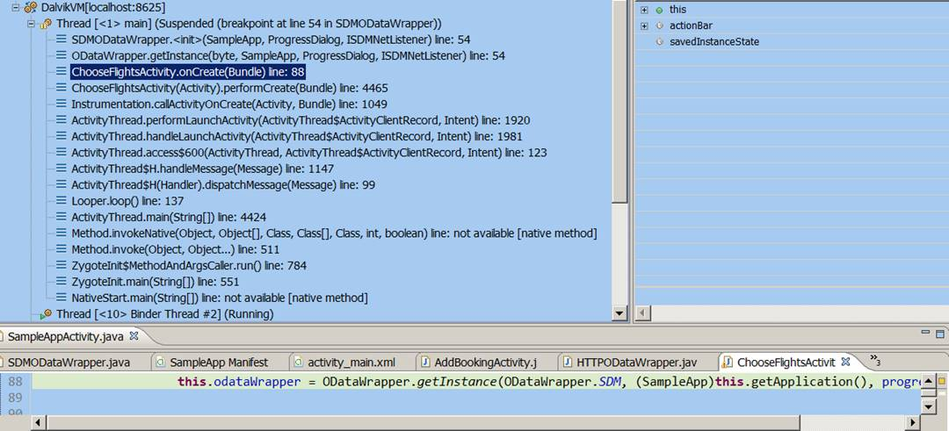Screen dimensions: 949x431
Task: Click right arrow of the editor horizontal scrollbar
Action: (x=912, y=422)
